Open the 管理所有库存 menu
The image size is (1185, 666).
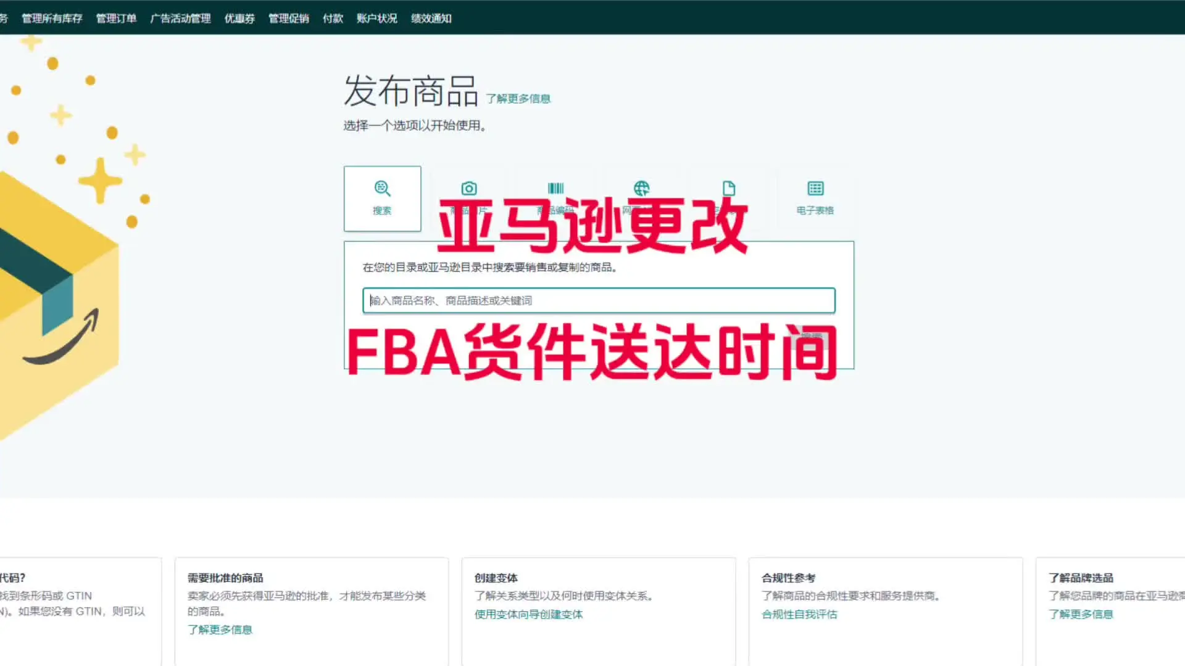pyautogui.click(x=52, y=18)
